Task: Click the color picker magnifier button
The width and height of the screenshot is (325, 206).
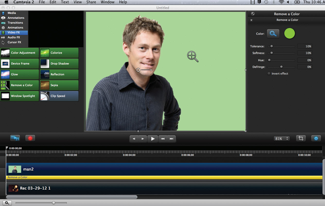Action: pyautogui.click(x=273, y=34)
